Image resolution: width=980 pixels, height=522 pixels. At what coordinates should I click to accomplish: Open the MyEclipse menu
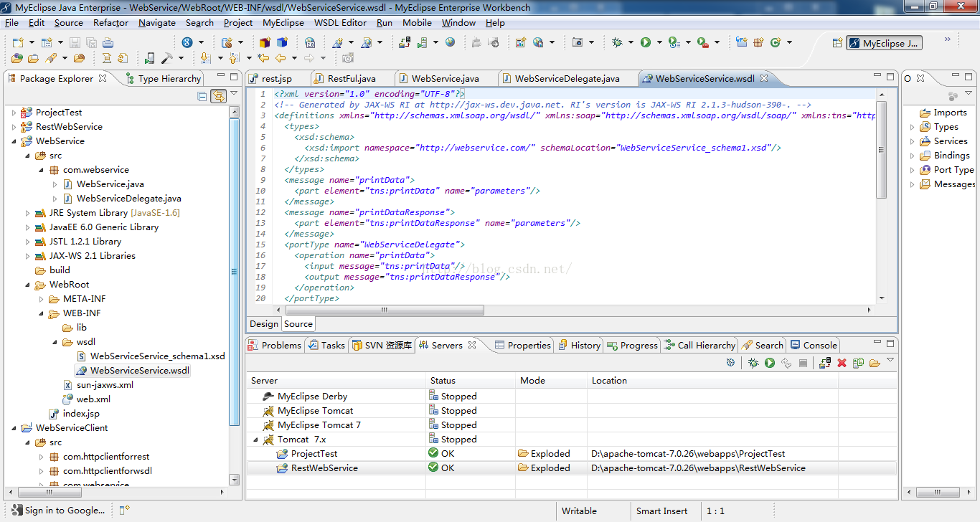[x=283, y=22]
